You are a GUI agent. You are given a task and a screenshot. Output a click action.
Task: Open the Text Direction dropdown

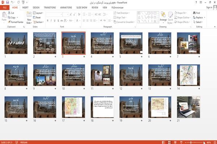[x=122, y=13]
